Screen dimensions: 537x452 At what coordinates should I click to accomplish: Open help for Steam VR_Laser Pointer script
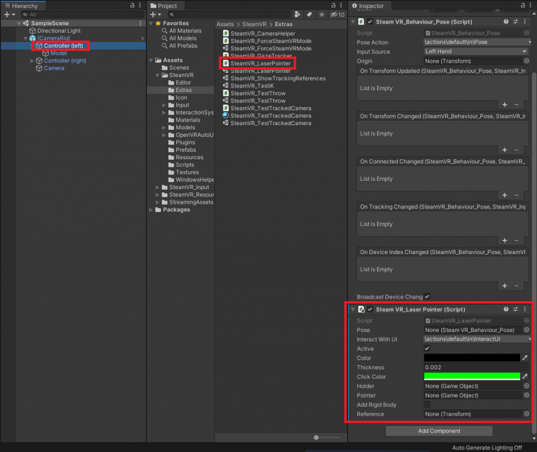[506, 310]
